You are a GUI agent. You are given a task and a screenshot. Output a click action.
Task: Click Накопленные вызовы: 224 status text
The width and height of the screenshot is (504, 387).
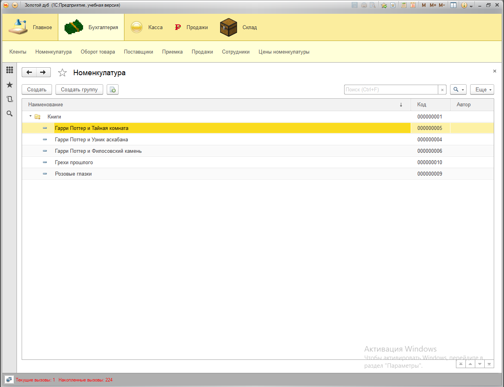[85, 380]
